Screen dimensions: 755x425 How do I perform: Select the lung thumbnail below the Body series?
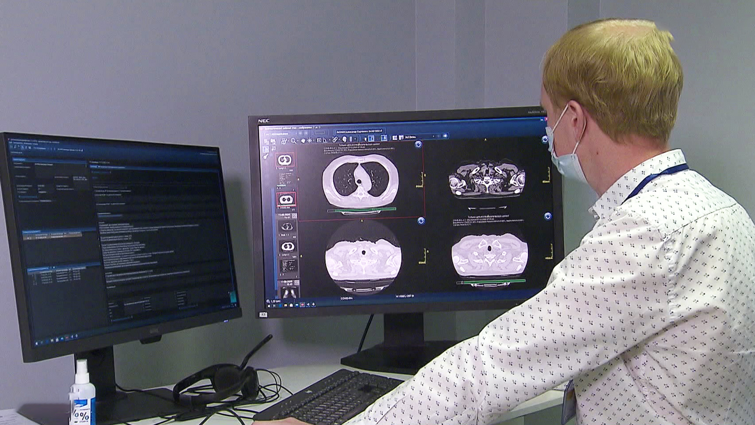coord(288,246)
